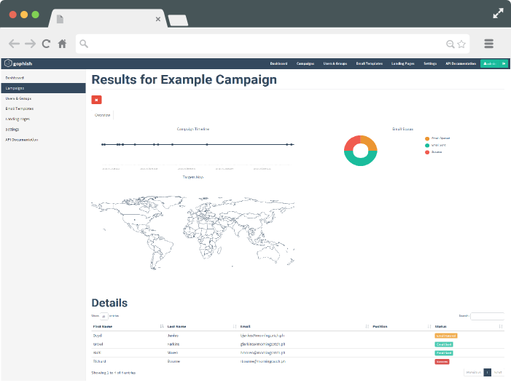Image resolution: width=511 pixels, height=383 pixels.
Task: Open the browser hamburger menu
Action: tap(488, 44)
